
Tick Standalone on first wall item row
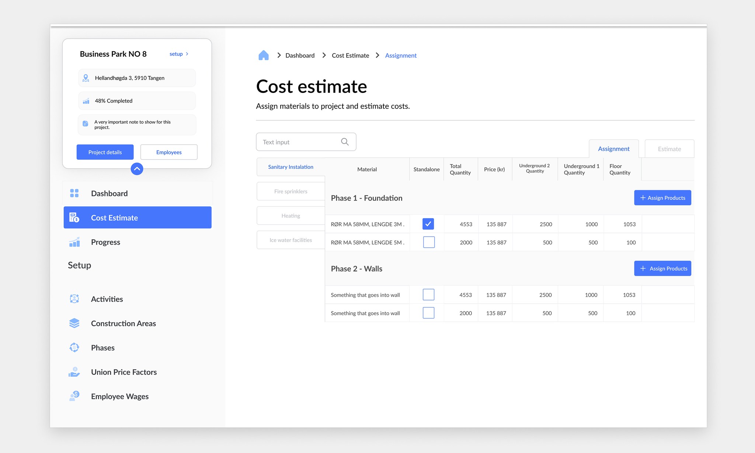428,295
